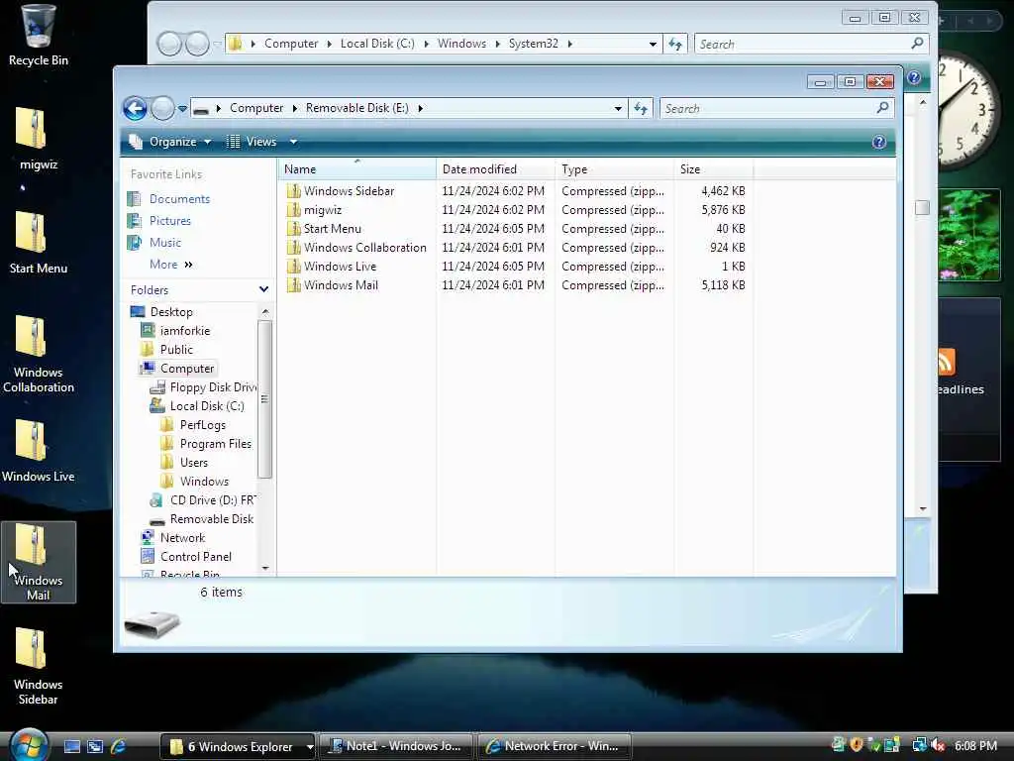1014x761 pixels.
Task: Select Windows Mail zip desktop icon
Action: [x=38, y=563]
